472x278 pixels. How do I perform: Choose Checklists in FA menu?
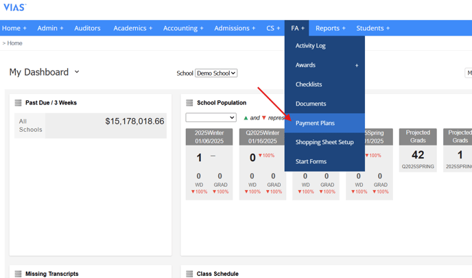coord(309,84)
